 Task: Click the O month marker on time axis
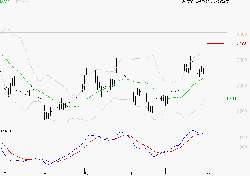pos(87,174)
